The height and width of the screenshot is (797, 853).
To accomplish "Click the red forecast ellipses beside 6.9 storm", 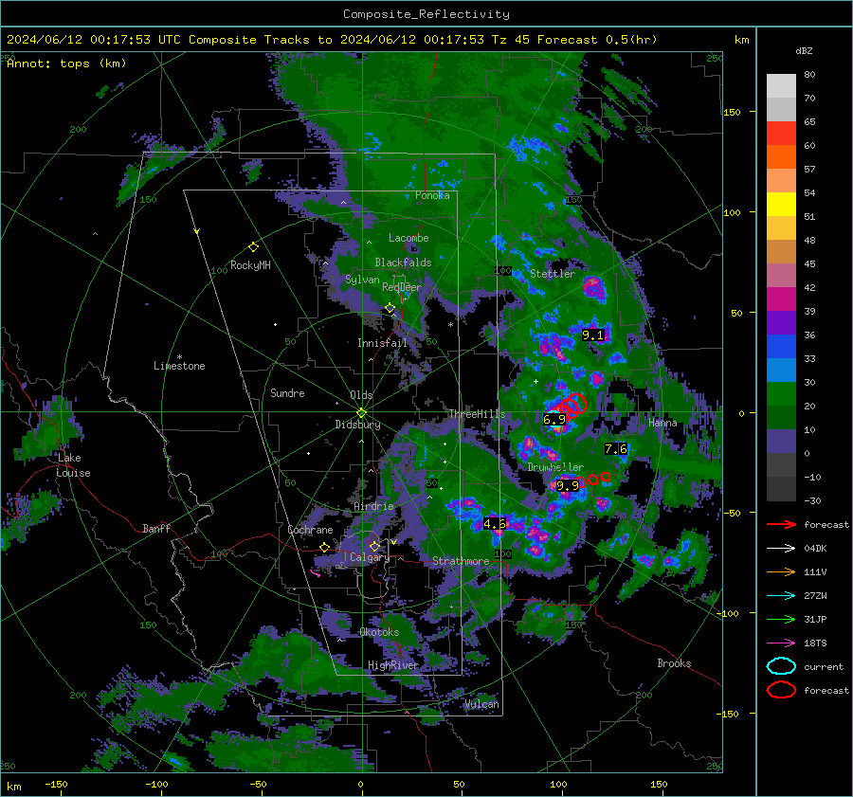I will click(x=572, y=405).
